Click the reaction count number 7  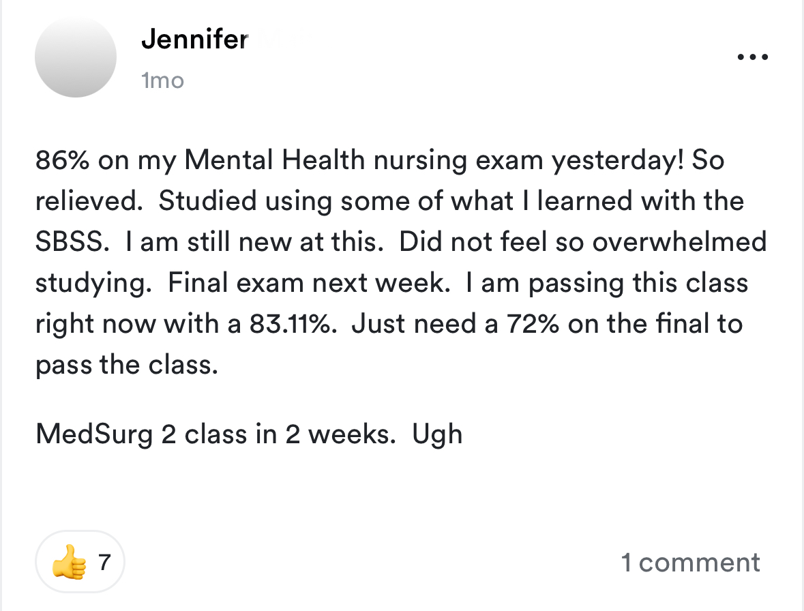click(x=104, y=563)
